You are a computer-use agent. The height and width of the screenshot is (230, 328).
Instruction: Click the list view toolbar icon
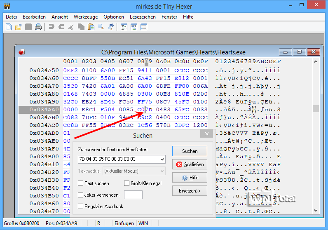click(144, 27)
